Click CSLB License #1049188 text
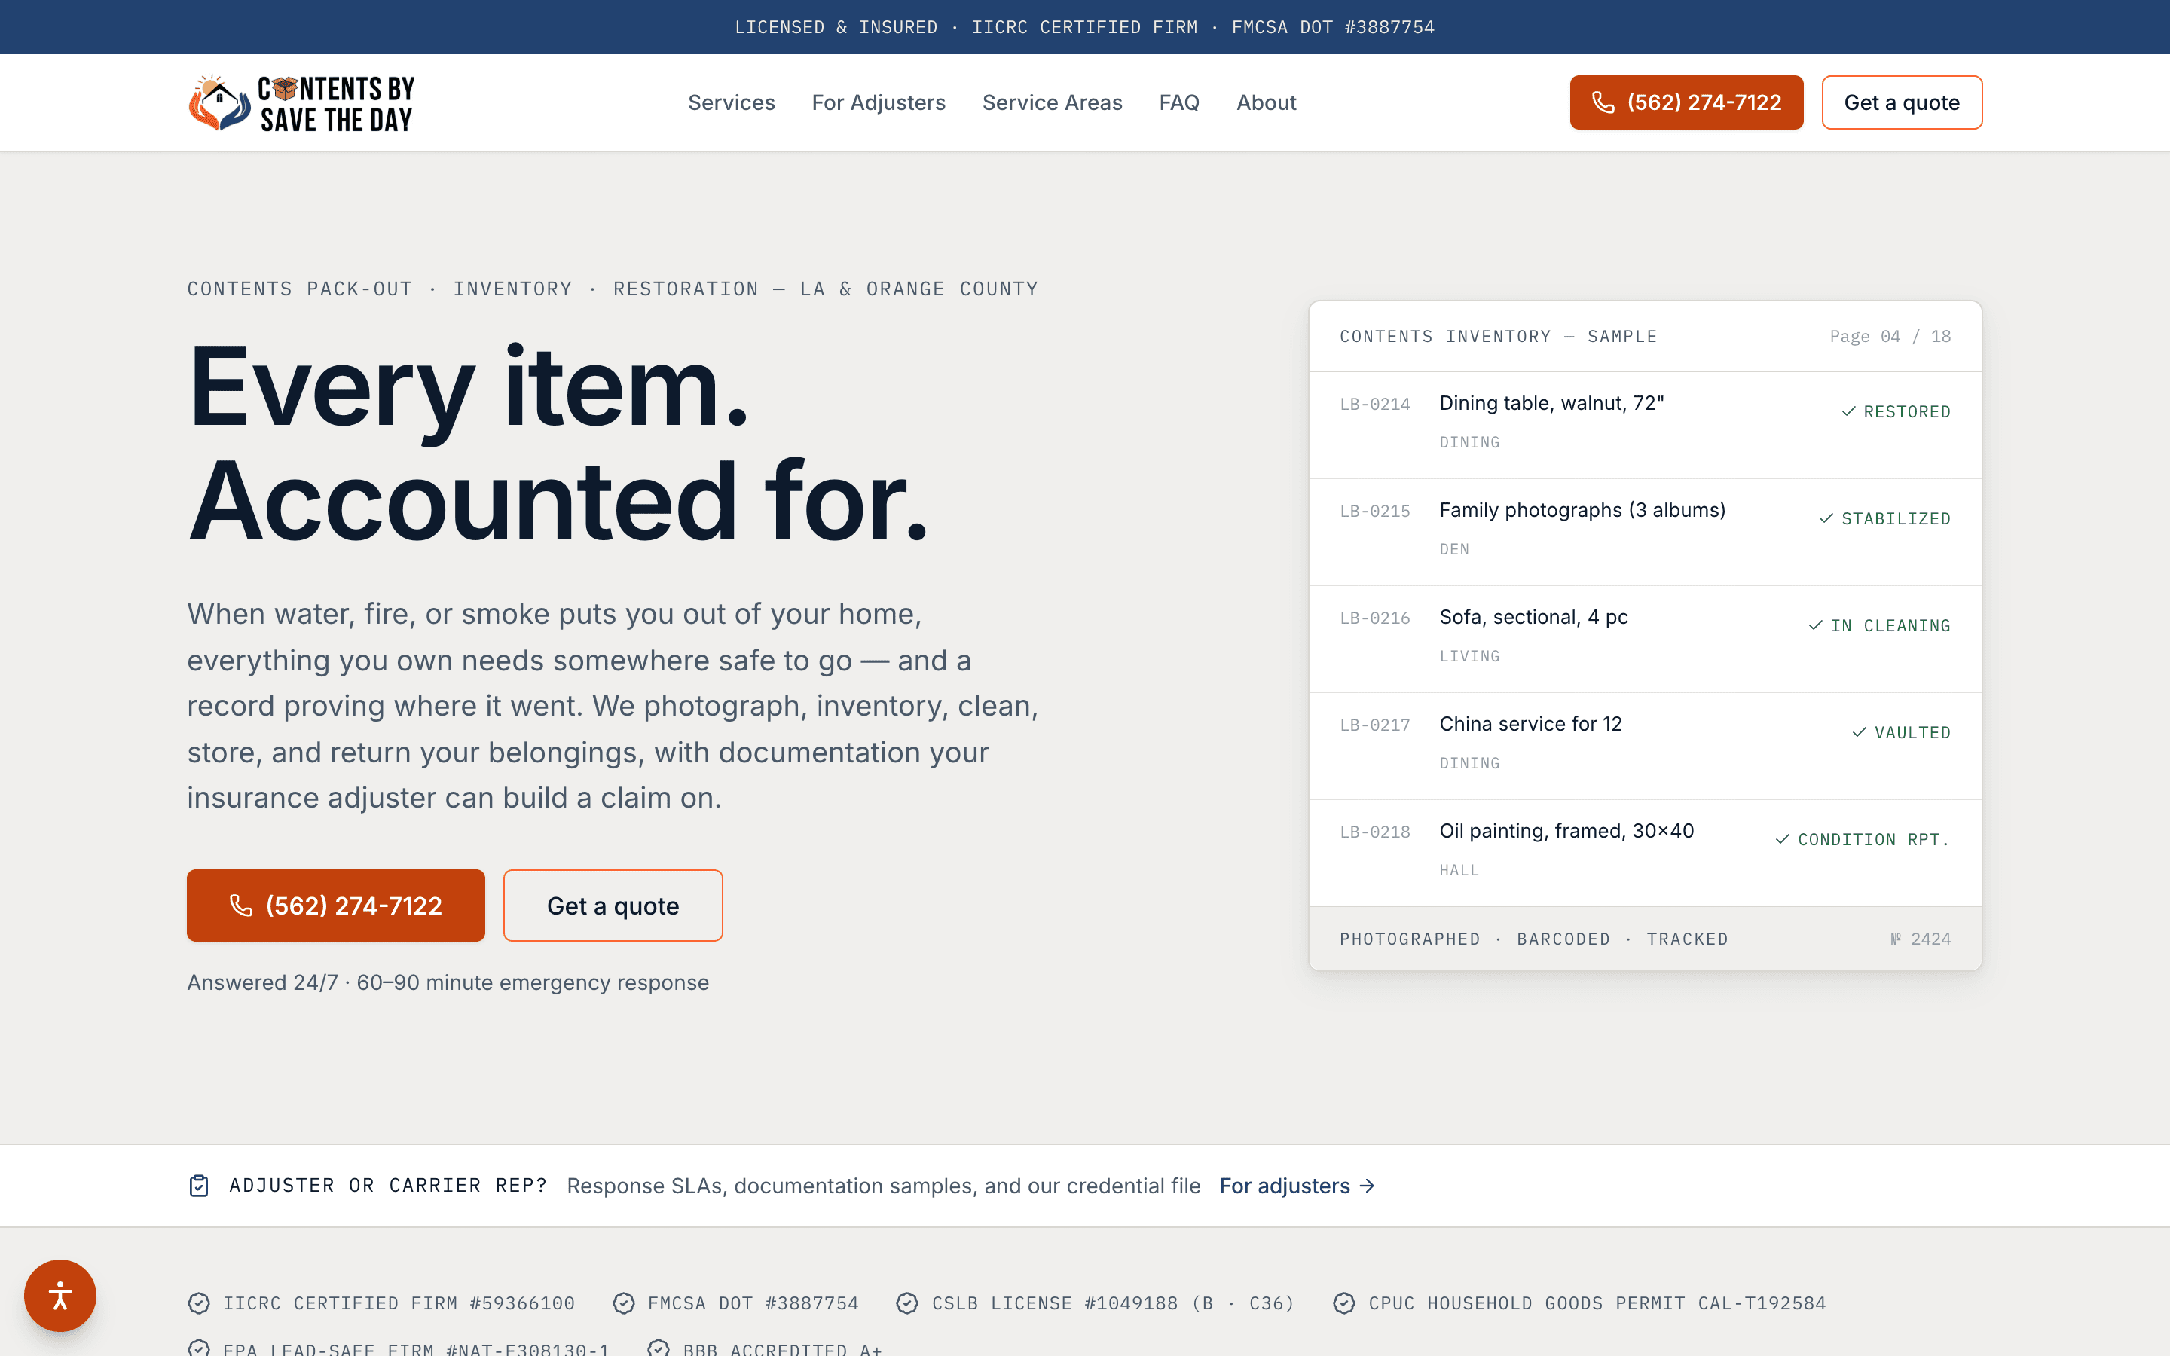The image size is (2170, 1356). tap(1114, 1303)
